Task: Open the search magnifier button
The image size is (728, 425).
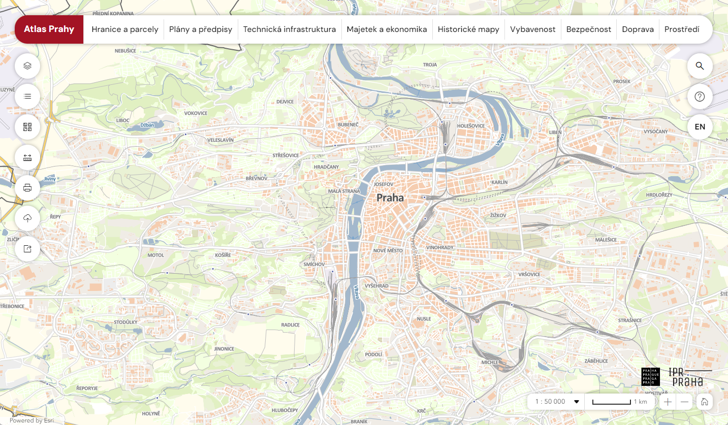Action: coord(700,66)
